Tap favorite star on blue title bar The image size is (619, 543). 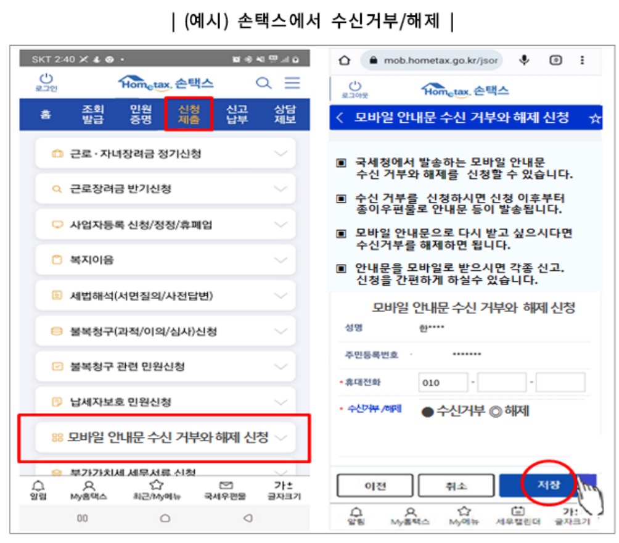[595, 118]
